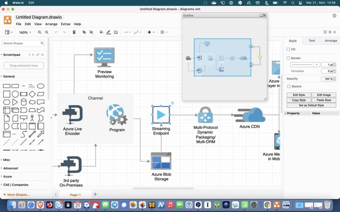Enable the Sketch checkbox
This screenshot has width=340, height=212.
pyautogui.click(x=289, y=86)
